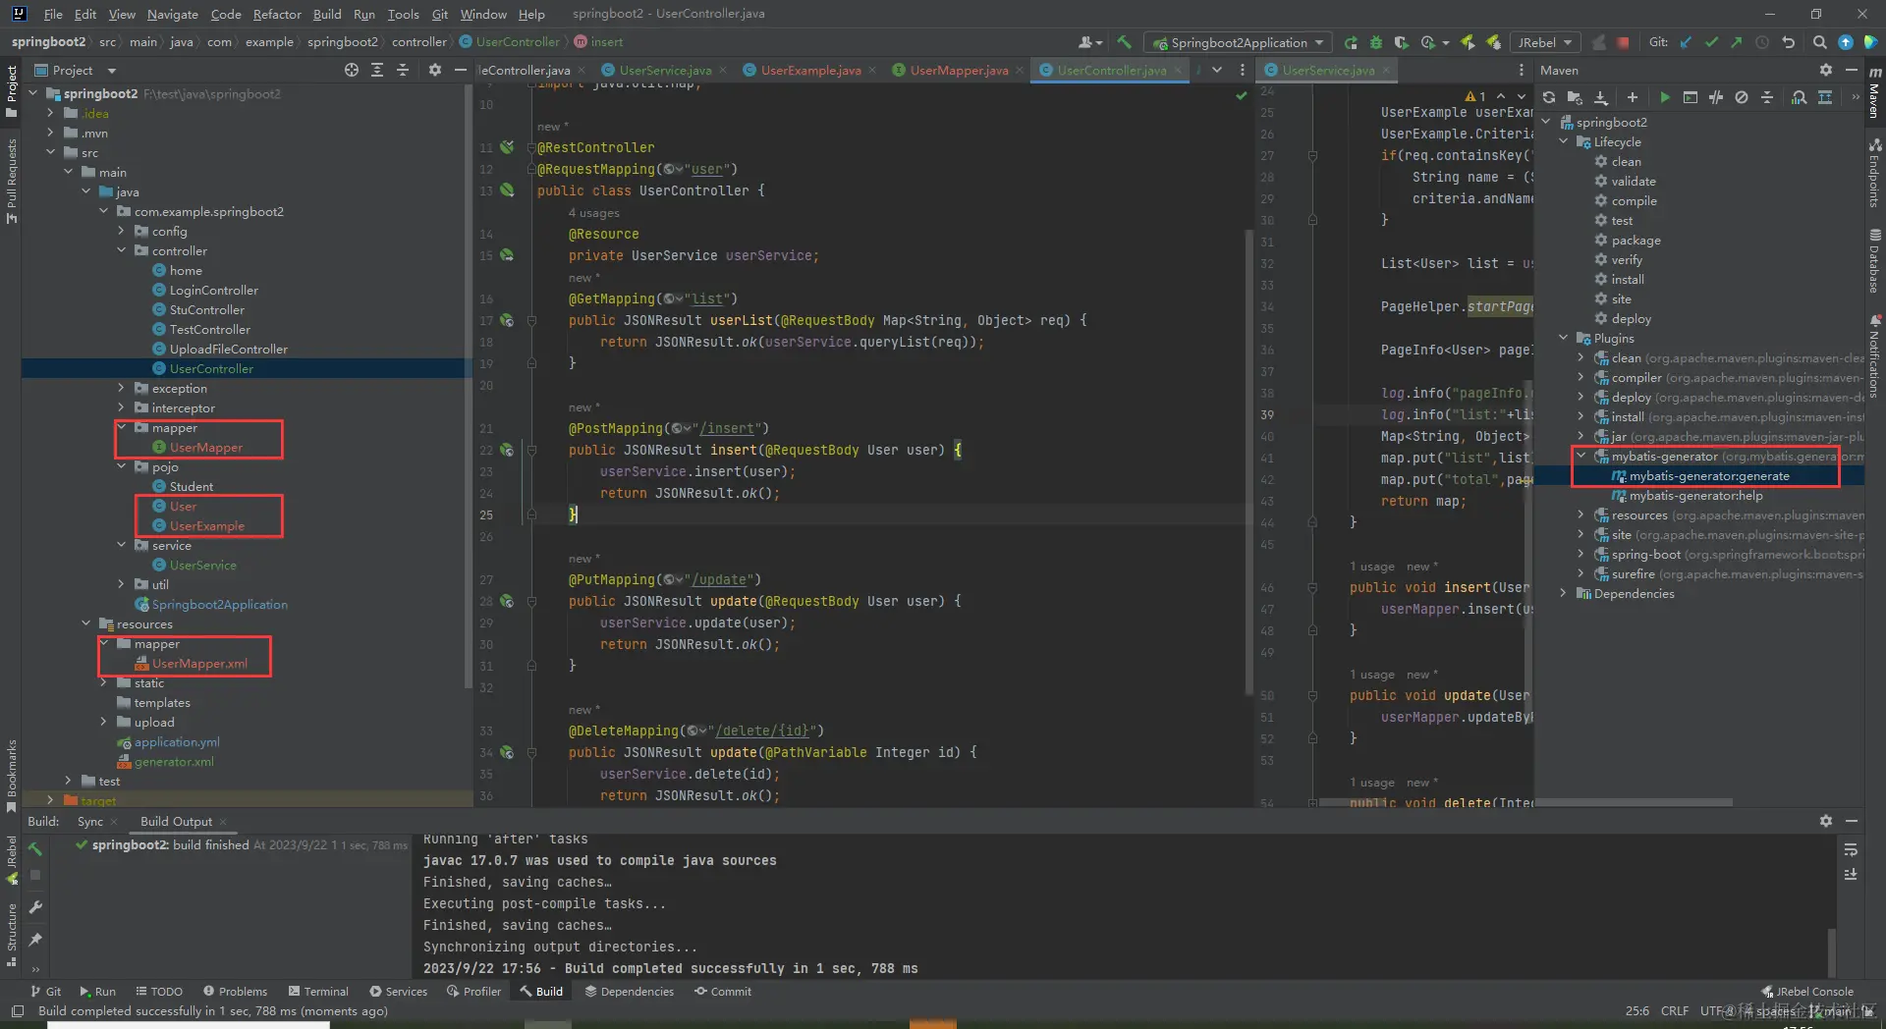Run mybatis-generator:generate goal
Viewport: 1886px width, 1029px height.
click(x=1708, y=476)
